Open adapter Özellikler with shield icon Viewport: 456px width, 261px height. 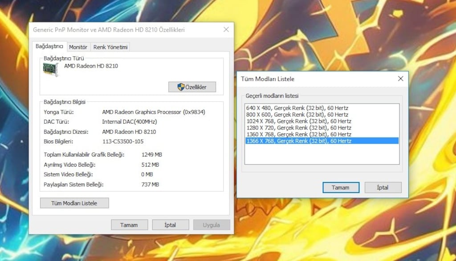192,87
